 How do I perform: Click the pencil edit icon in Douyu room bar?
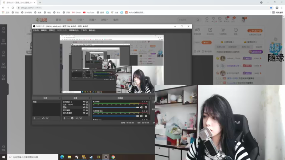pos(210,30)
